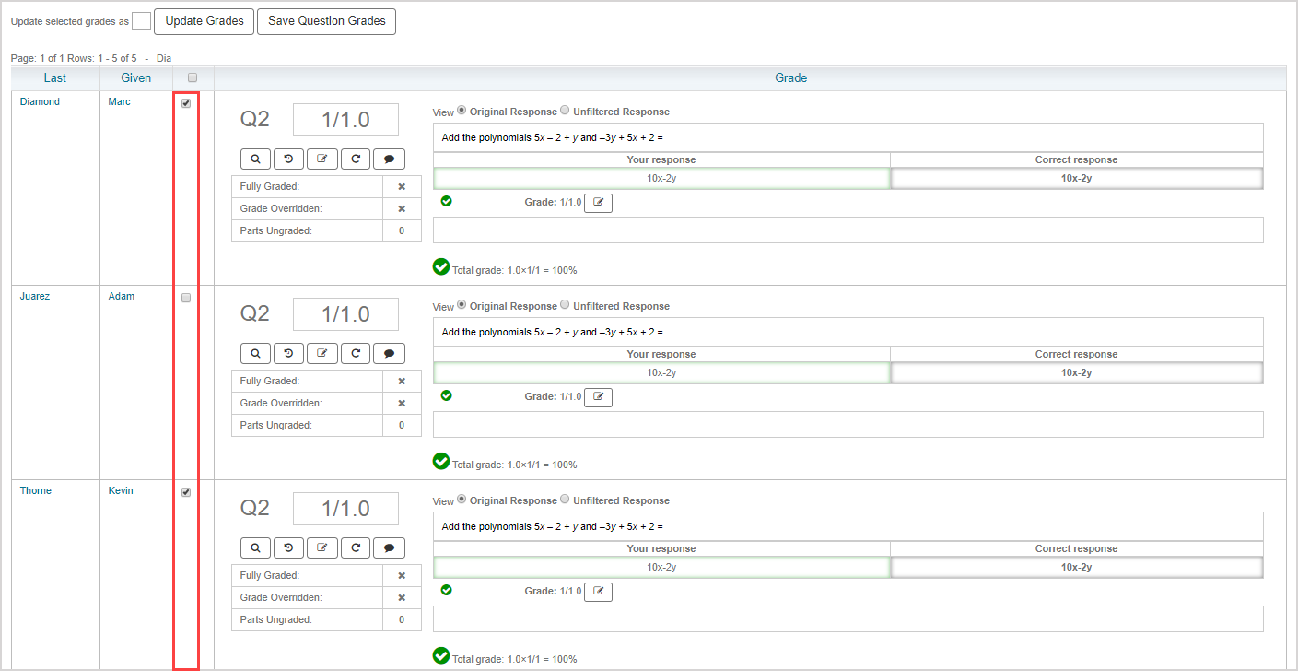This screenshot has width=1298, height=671.
Task: Click edit pencil icon under Adam Juarez's Q2
Action: 322,353
